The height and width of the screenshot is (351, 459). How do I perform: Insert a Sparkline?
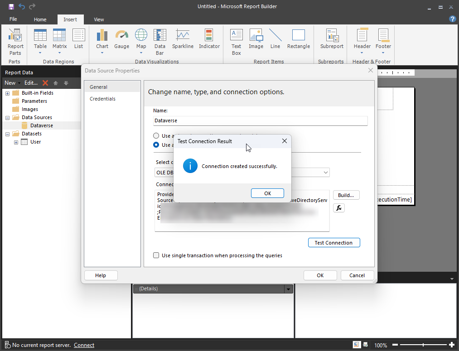pyautogui.click(x=183, y=38)
